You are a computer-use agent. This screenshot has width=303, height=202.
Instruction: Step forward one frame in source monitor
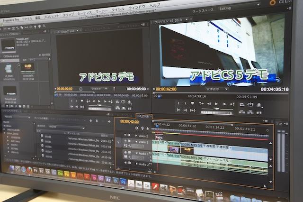pos(105,101)
